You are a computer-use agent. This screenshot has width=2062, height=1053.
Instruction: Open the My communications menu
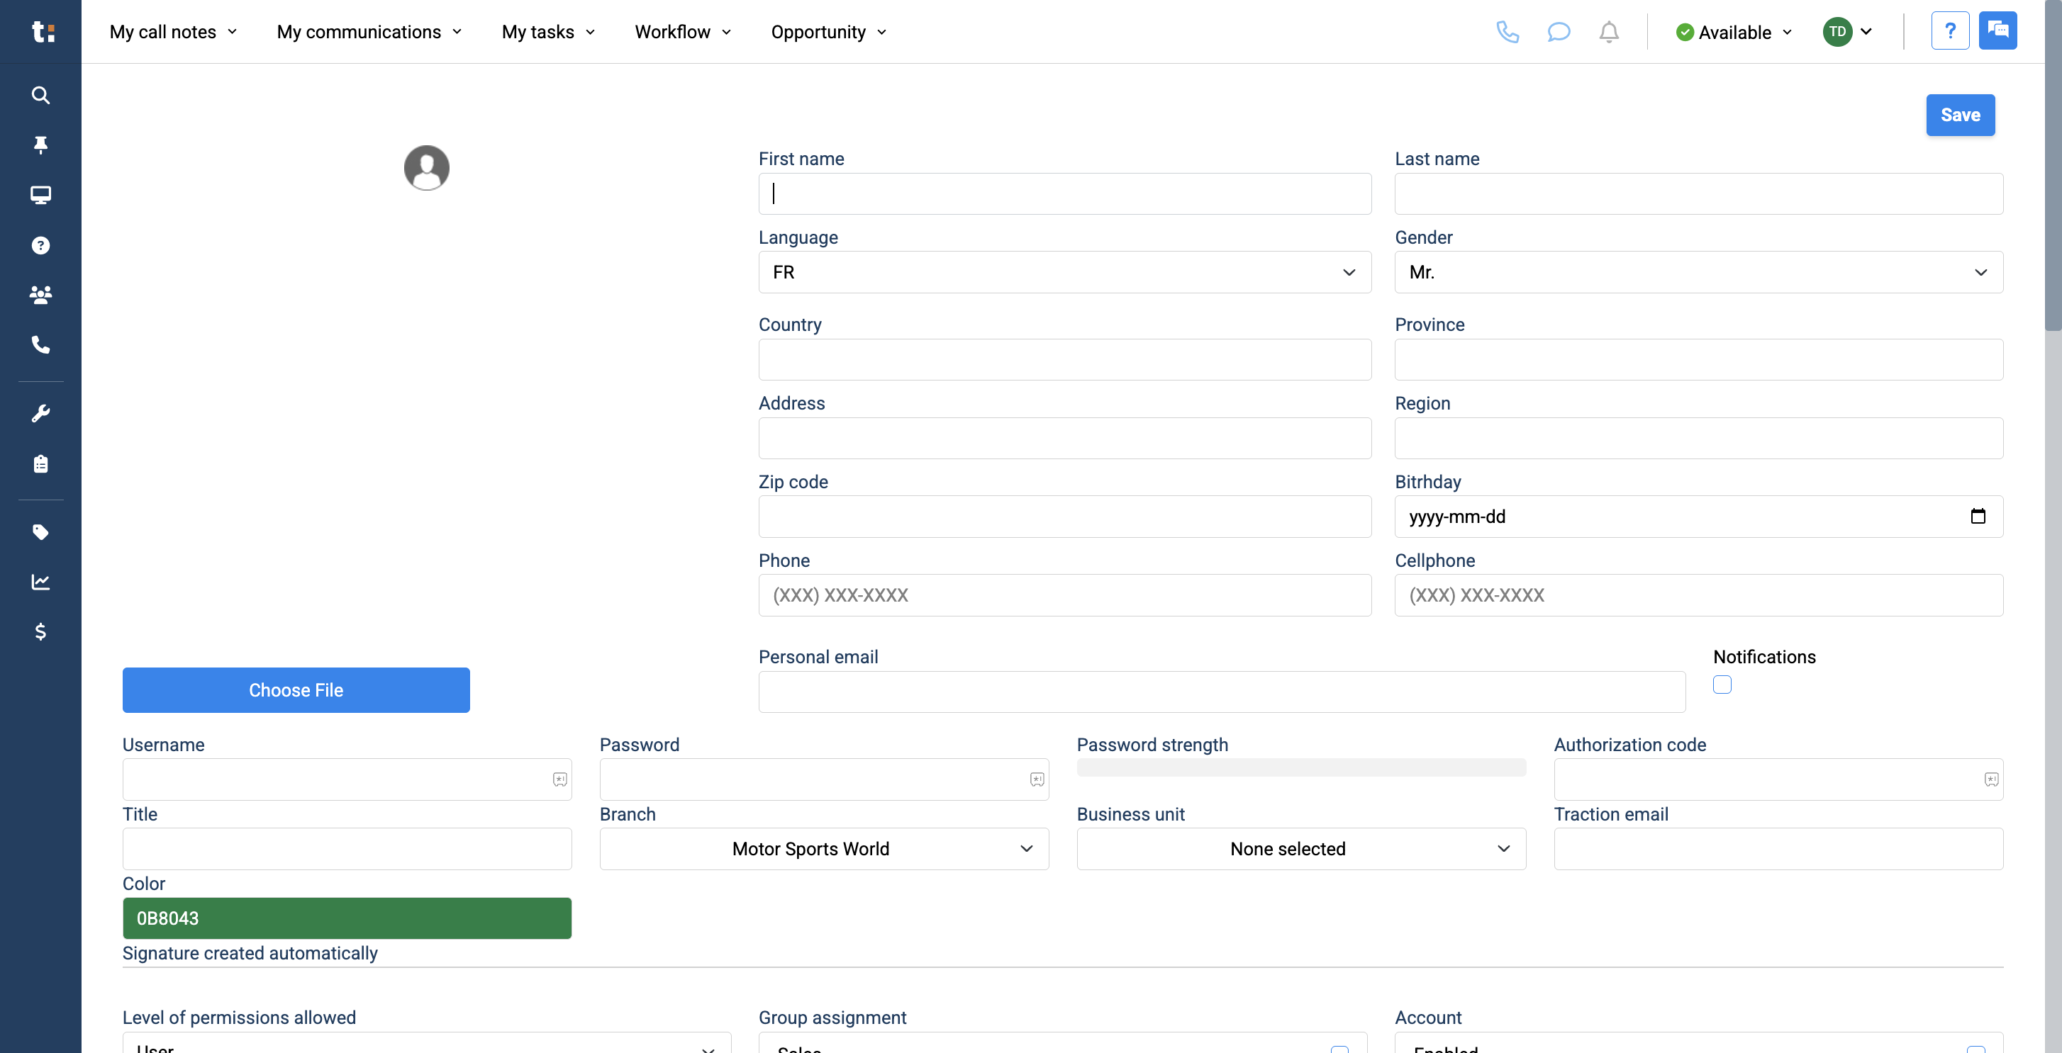click(x=368, y=32)
